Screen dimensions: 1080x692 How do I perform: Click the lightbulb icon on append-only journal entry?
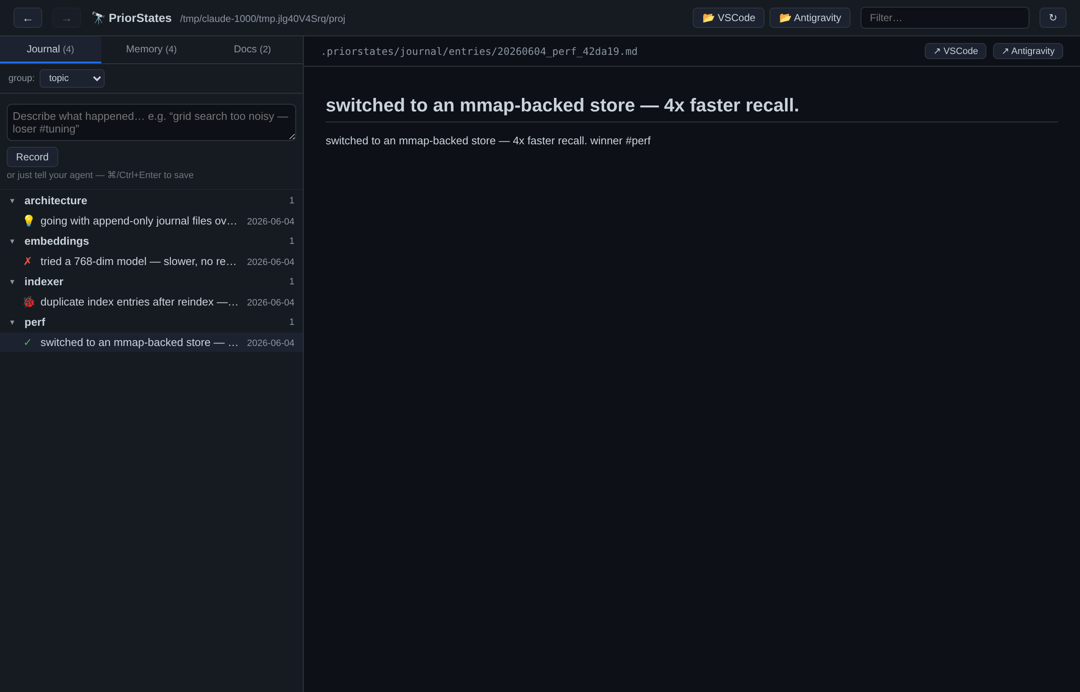[x=28, y=221]
